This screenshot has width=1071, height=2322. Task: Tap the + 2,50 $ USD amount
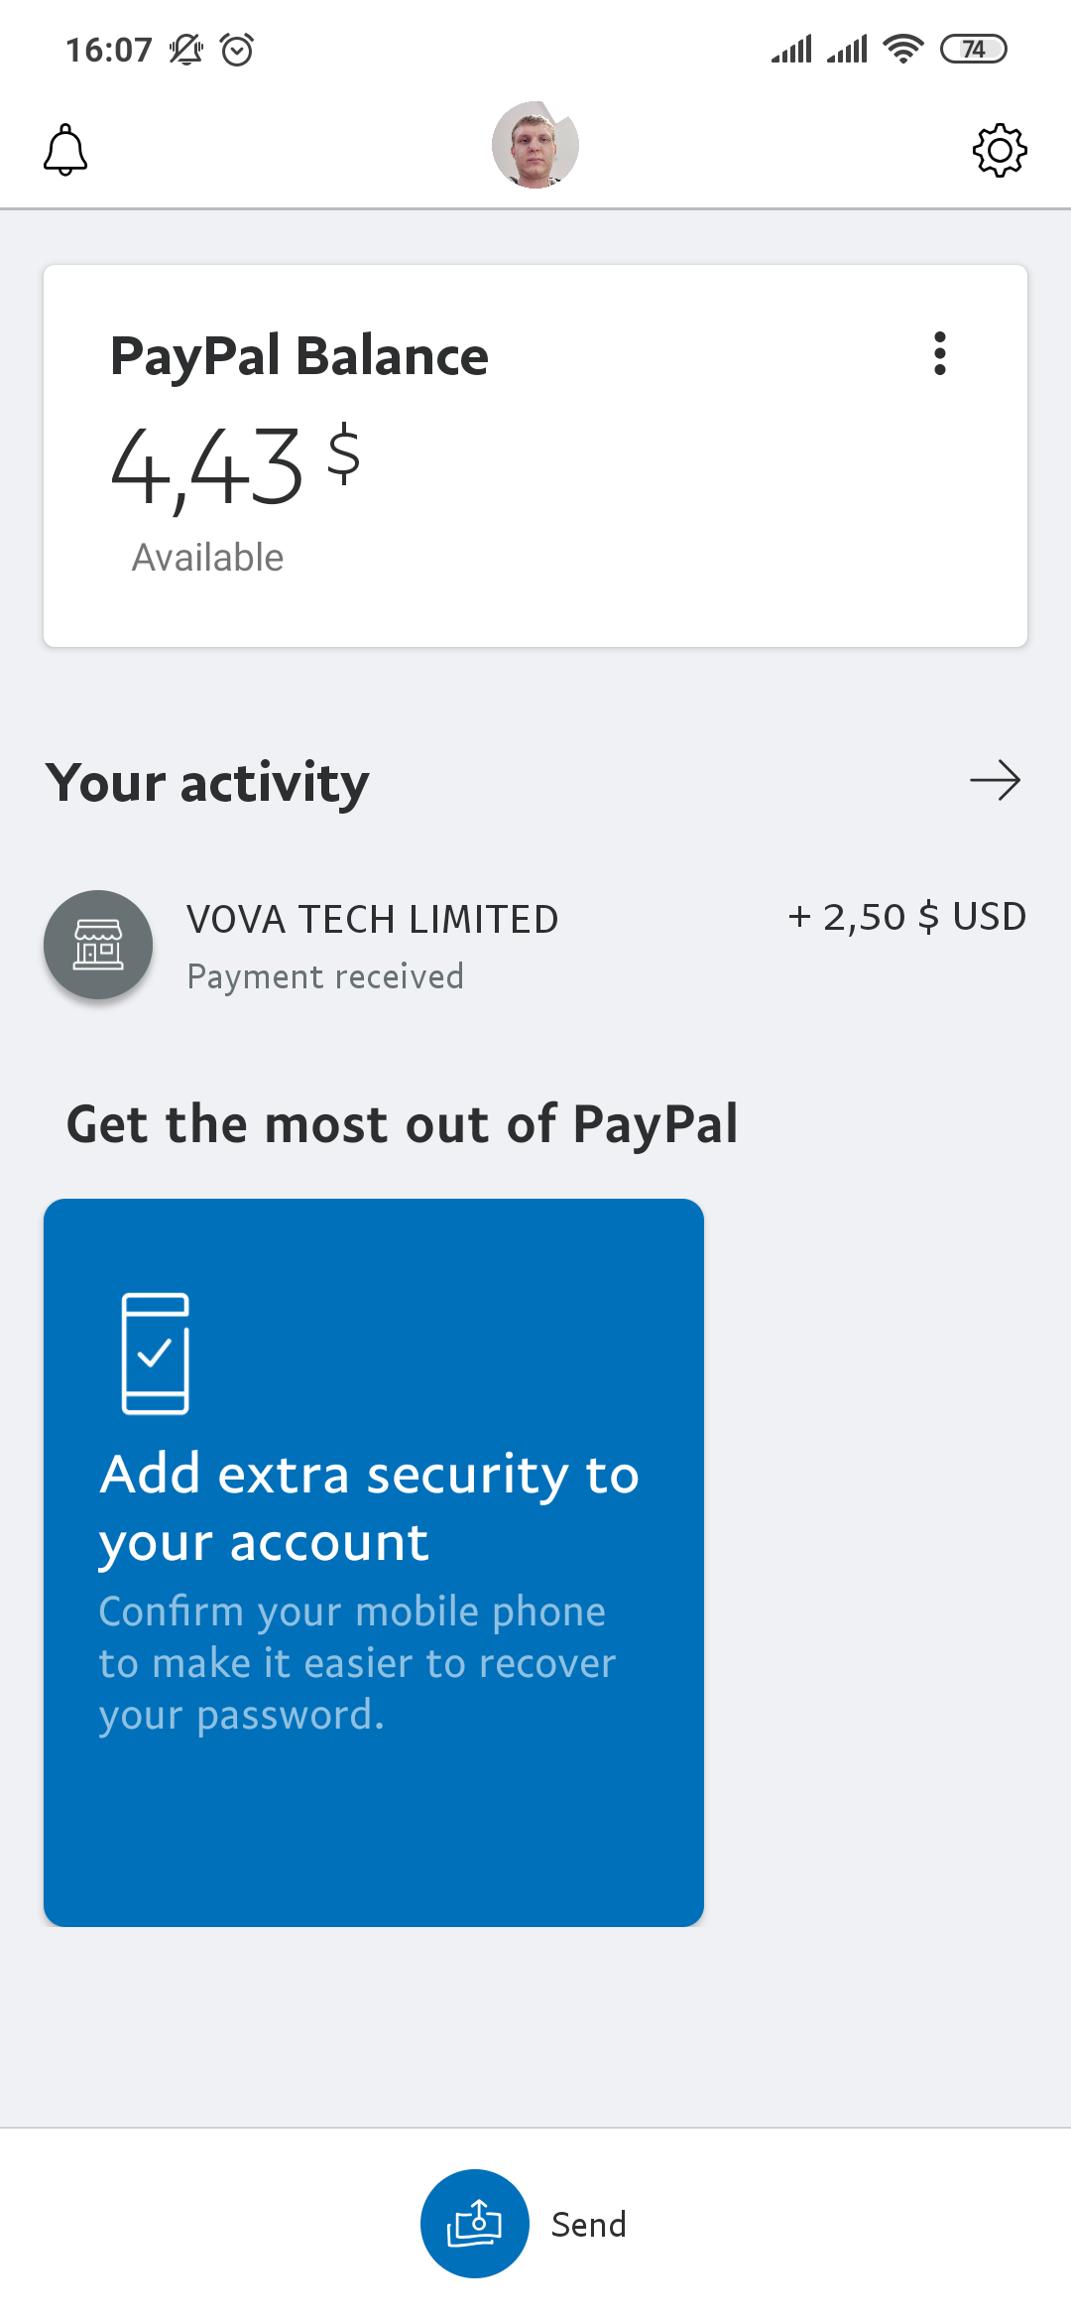click(x=906, y=917)
